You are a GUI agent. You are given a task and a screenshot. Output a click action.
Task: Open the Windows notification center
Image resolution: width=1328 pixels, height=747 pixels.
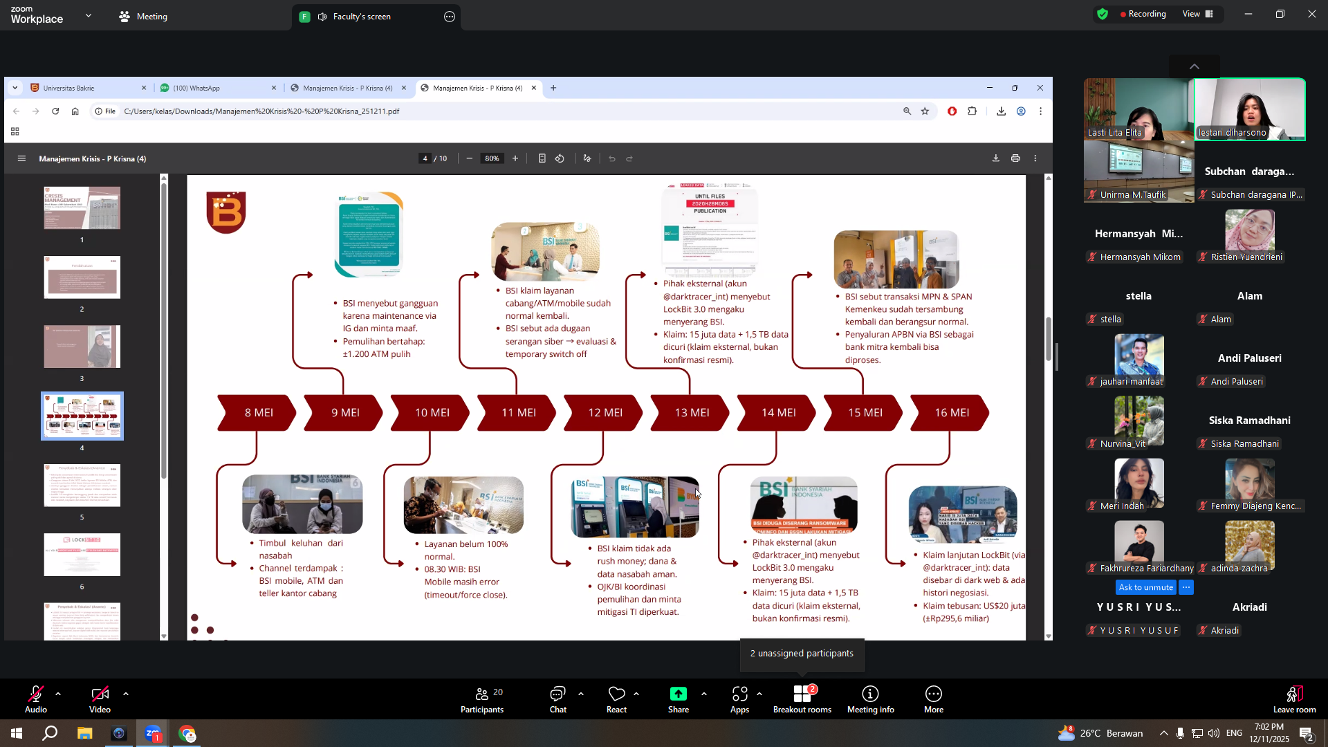click(1307, 733)
